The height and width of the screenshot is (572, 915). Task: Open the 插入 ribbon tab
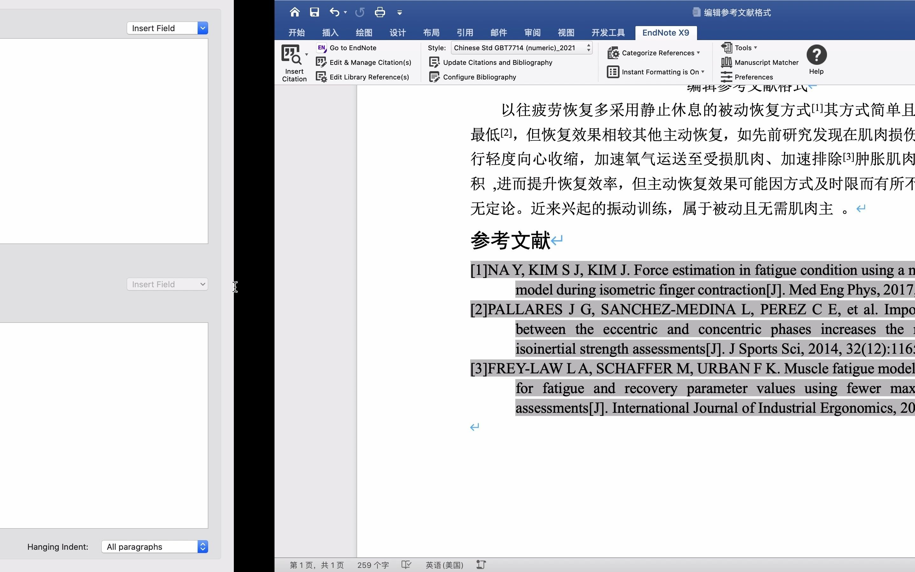330,32
